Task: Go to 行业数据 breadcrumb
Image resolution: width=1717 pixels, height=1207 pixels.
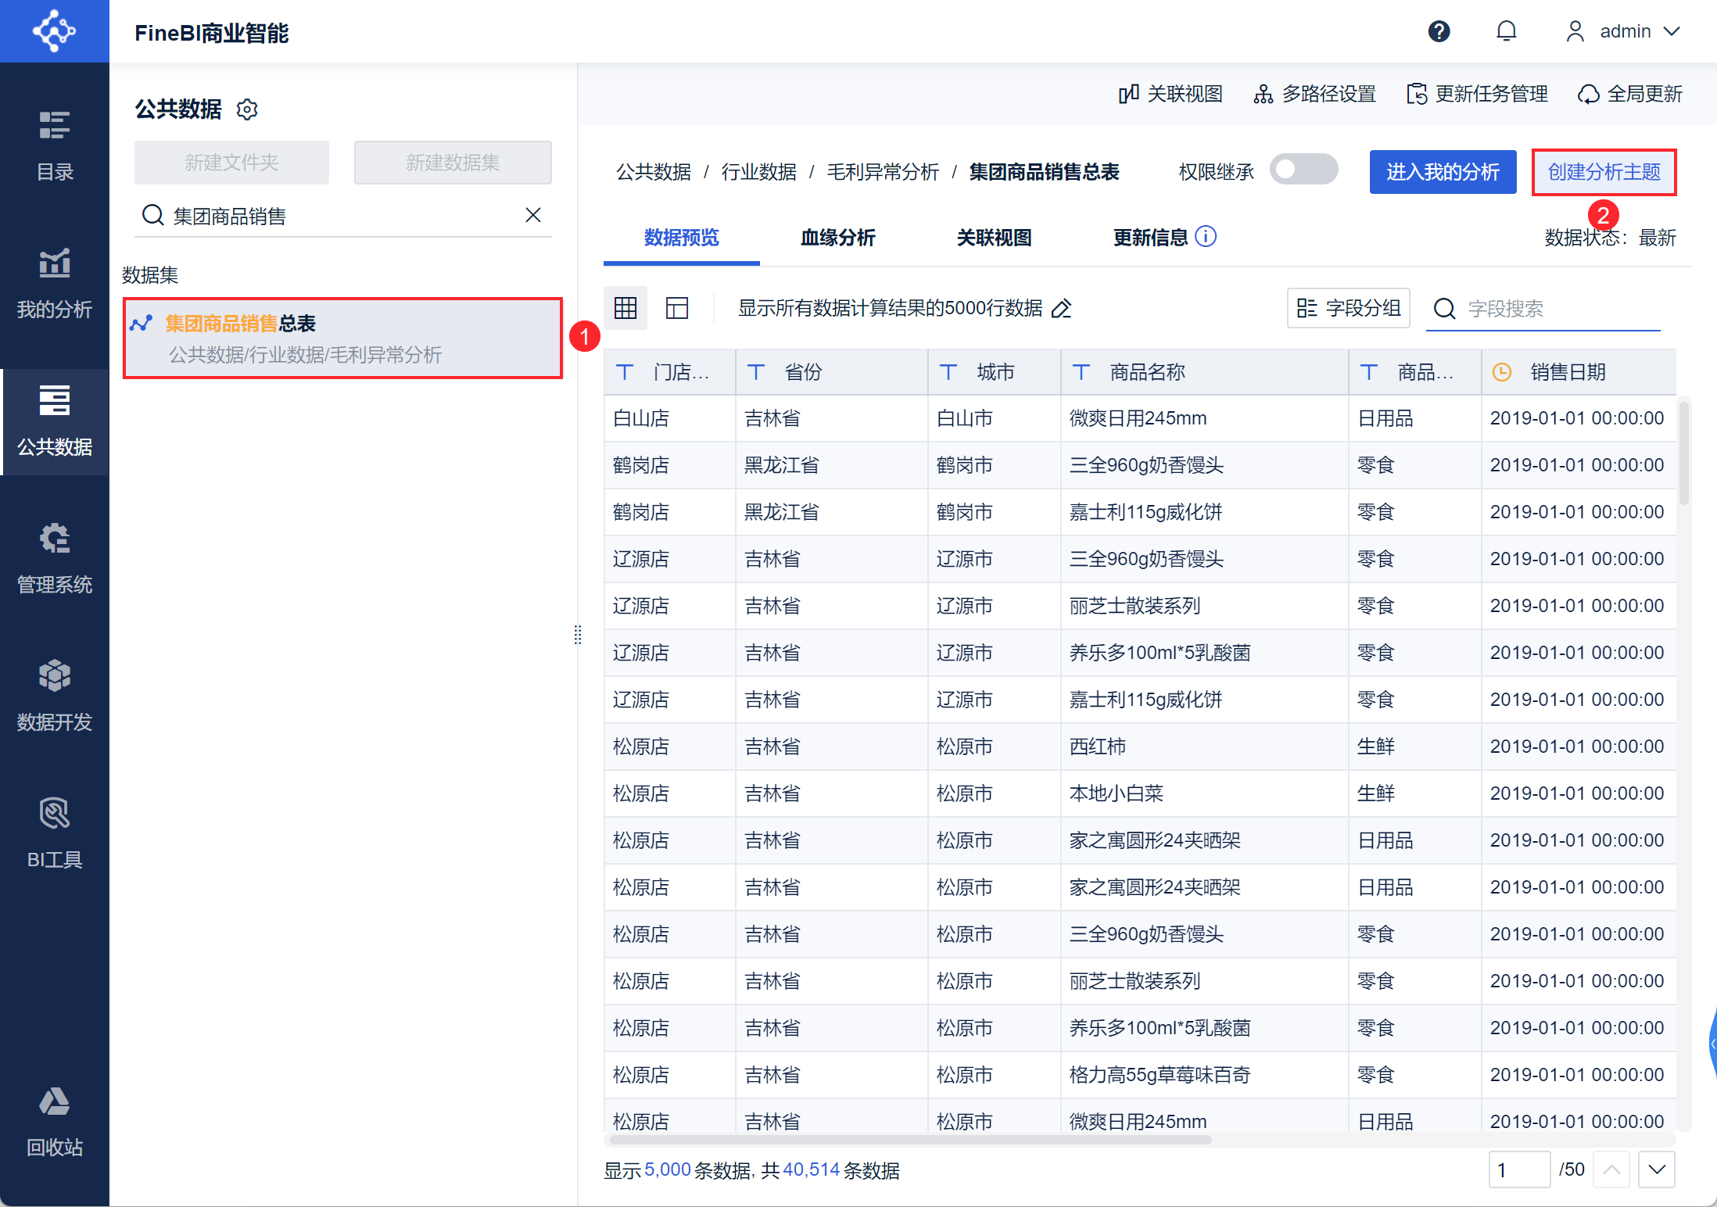Action: tap(758, 172)
